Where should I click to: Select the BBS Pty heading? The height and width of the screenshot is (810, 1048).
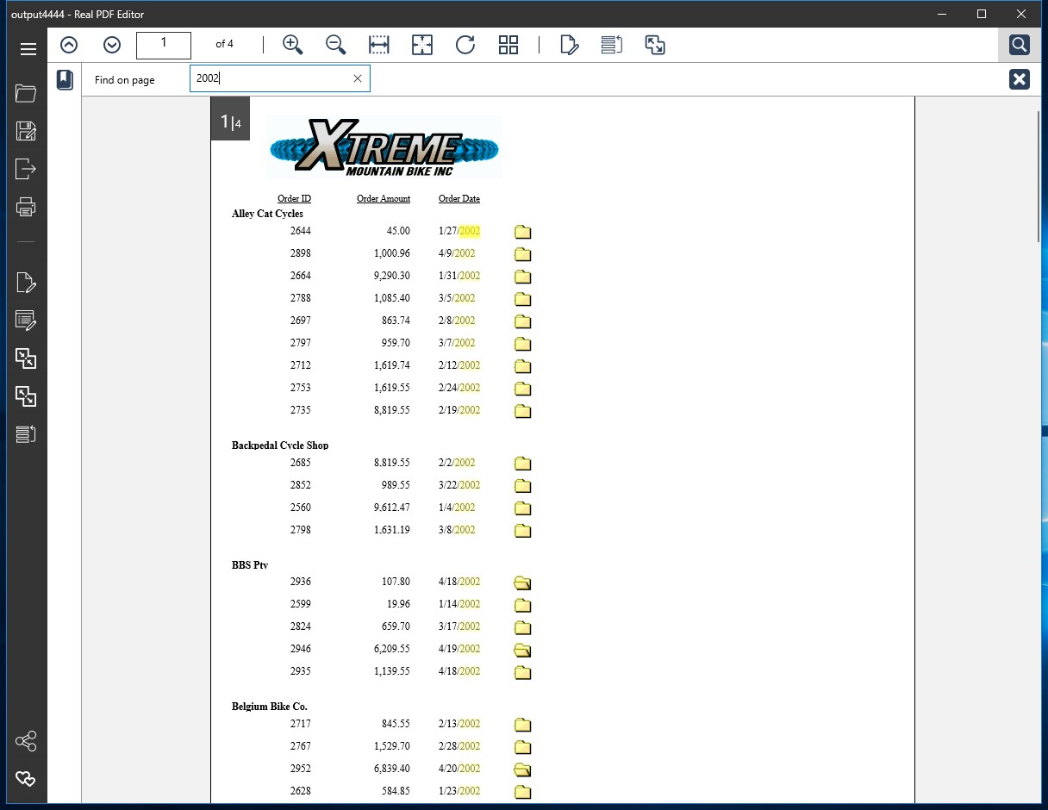[x=250, y=565]
